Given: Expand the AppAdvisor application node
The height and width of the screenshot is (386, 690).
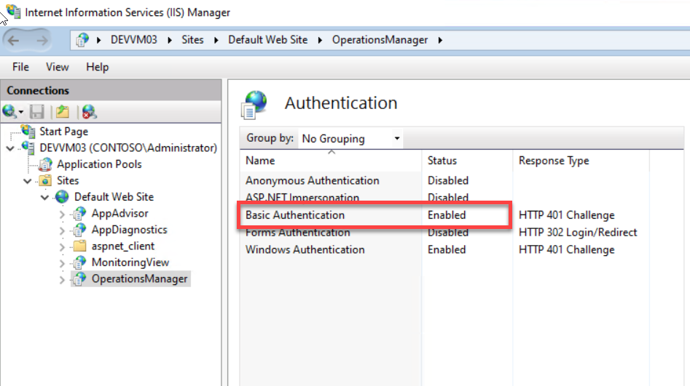Looking at the screenshot, I should 62,214.
